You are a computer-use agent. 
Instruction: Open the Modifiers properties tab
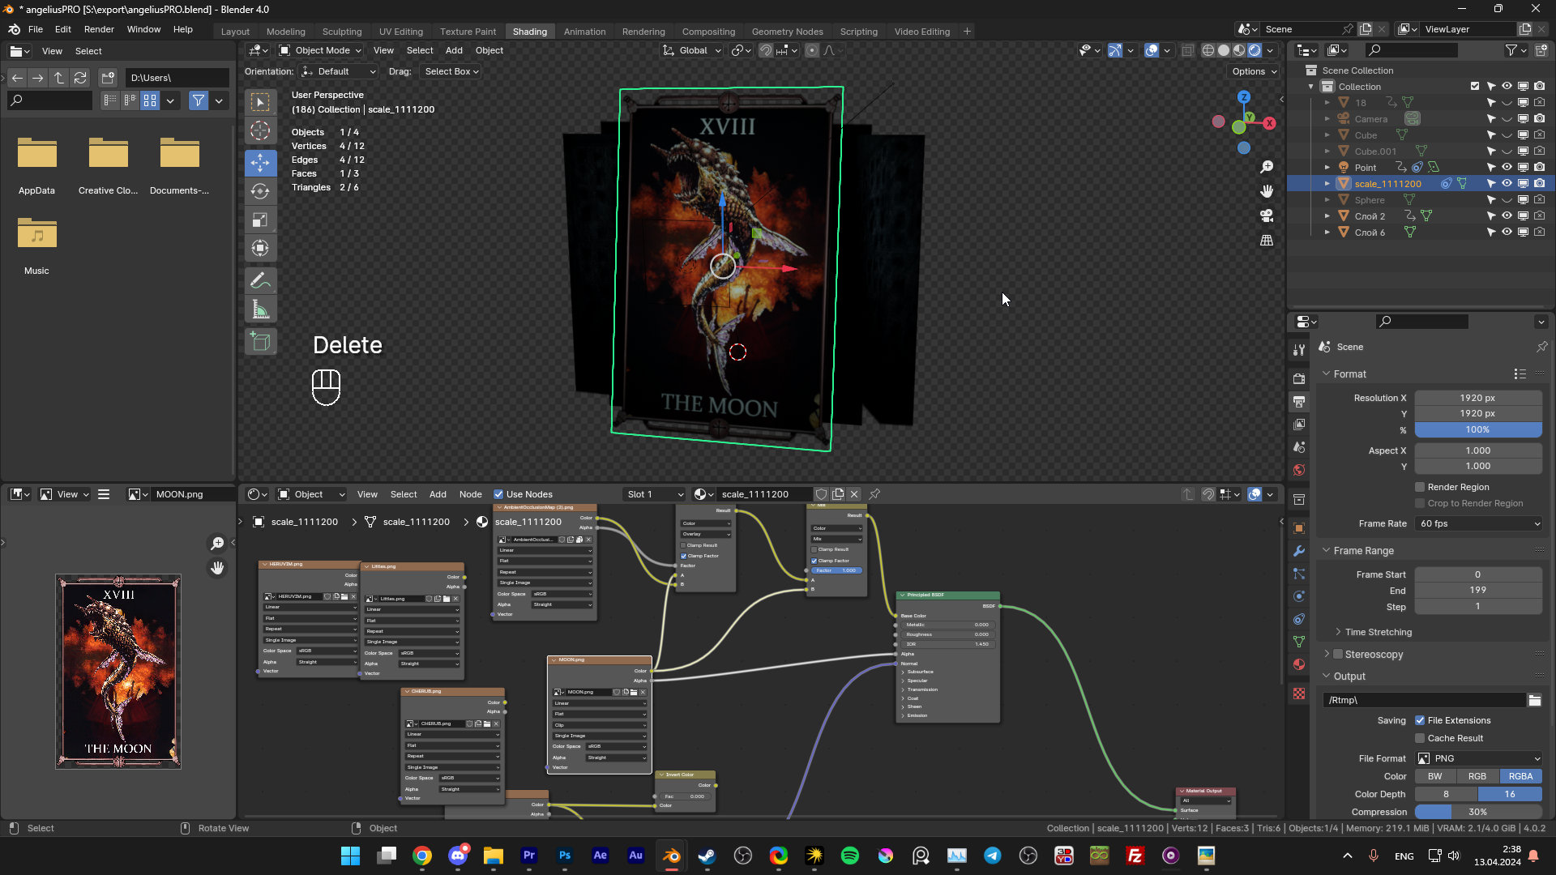coord(1299,551)
